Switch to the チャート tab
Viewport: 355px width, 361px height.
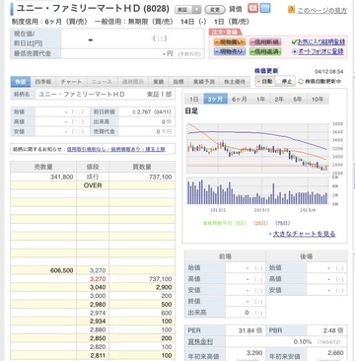[71, 82]
